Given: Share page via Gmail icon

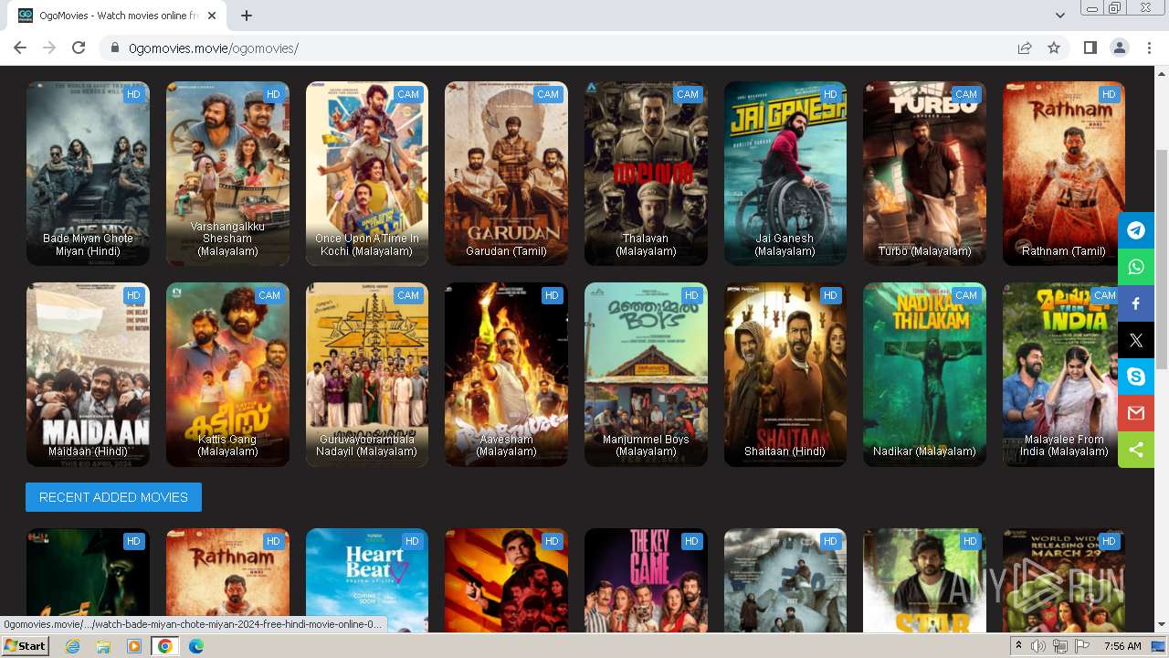Looking at the screenshot, I should [x=1136, y=413].
